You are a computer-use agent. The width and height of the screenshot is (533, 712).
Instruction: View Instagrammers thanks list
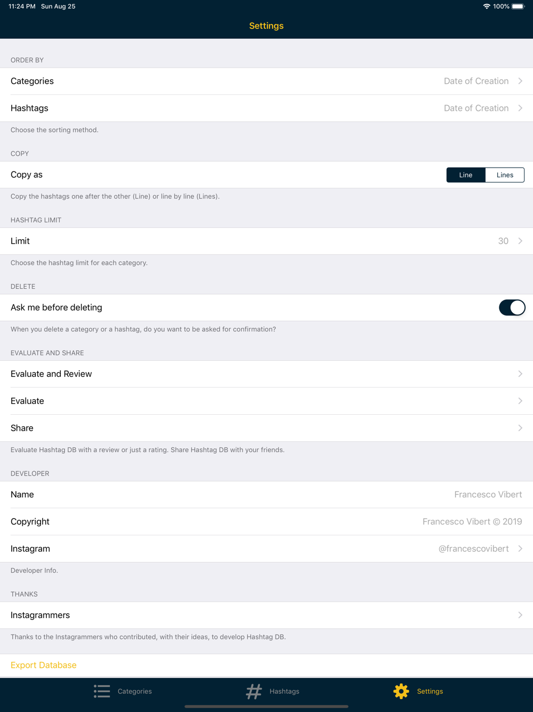pos(266,615)
